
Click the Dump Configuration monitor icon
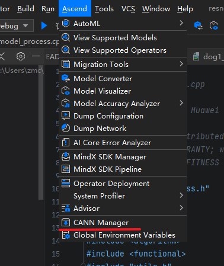[66, 116]
